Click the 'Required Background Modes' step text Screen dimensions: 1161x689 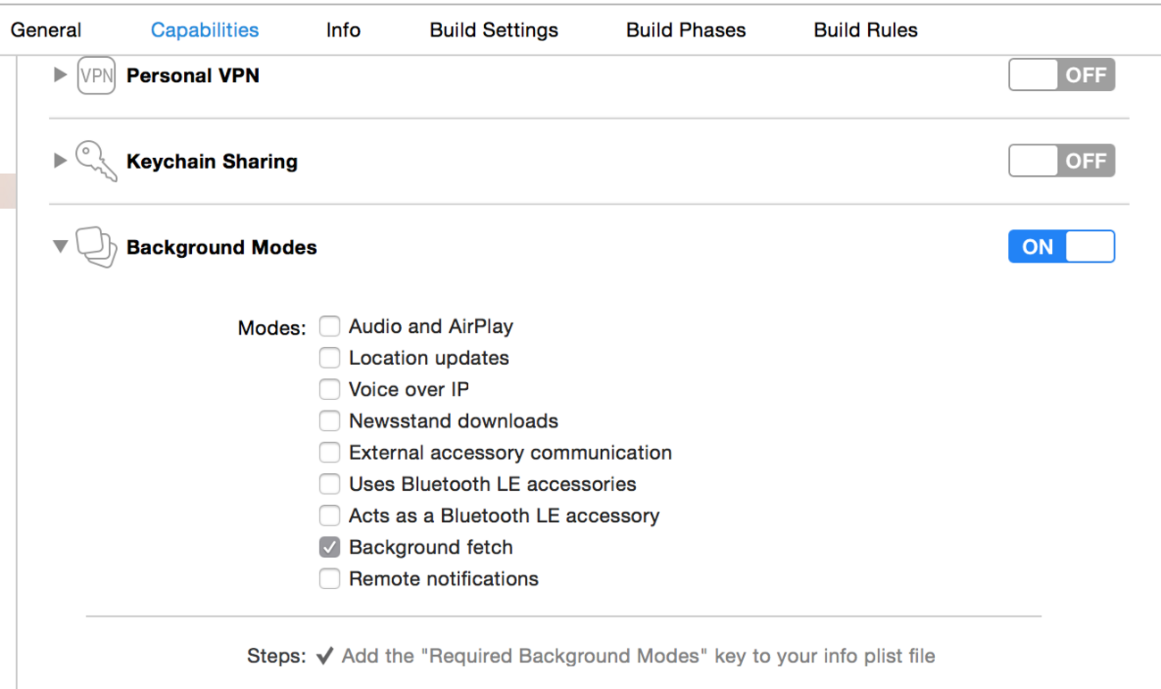tap(639, 657)
